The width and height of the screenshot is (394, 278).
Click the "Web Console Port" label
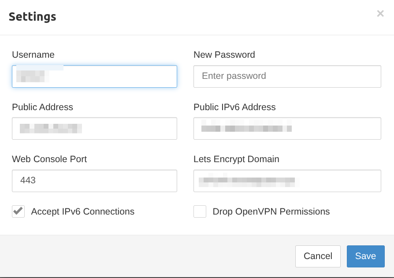click(x=49, y=159)
